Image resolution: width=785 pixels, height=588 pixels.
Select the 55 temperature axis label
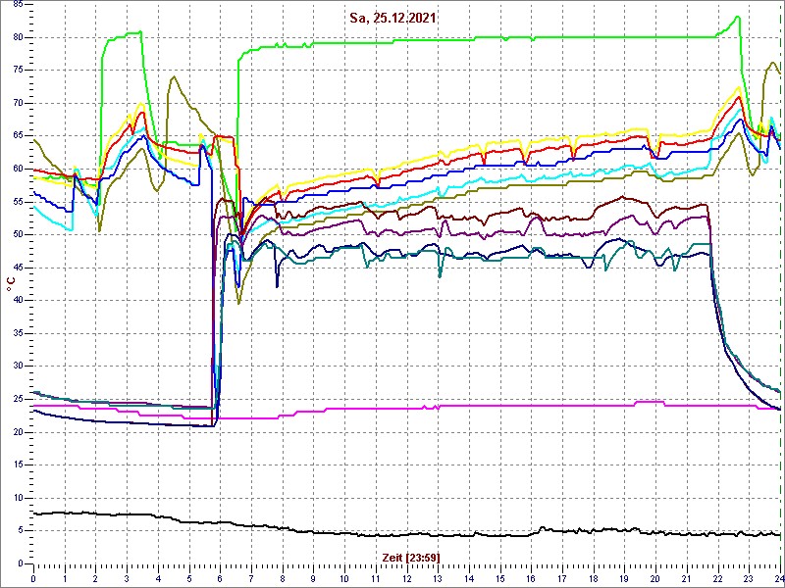(17, 202)
